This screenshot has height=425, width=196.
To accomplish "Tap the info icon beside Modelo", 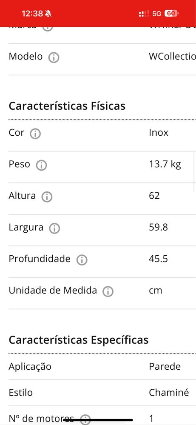I will [54, 57].
